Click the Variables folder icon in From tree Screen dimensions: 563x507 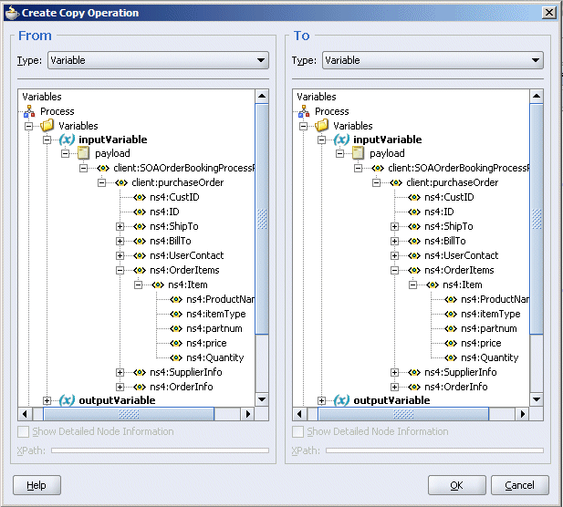click(47, 126)
